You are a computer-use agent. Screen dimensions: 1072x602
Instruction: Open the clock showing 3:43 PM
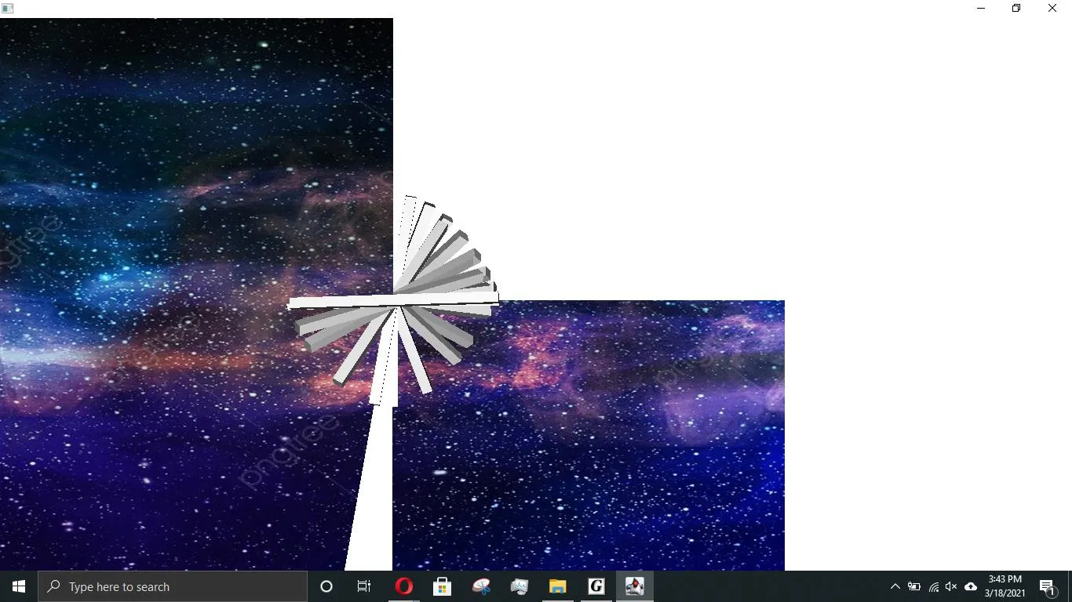(1005, 586)
